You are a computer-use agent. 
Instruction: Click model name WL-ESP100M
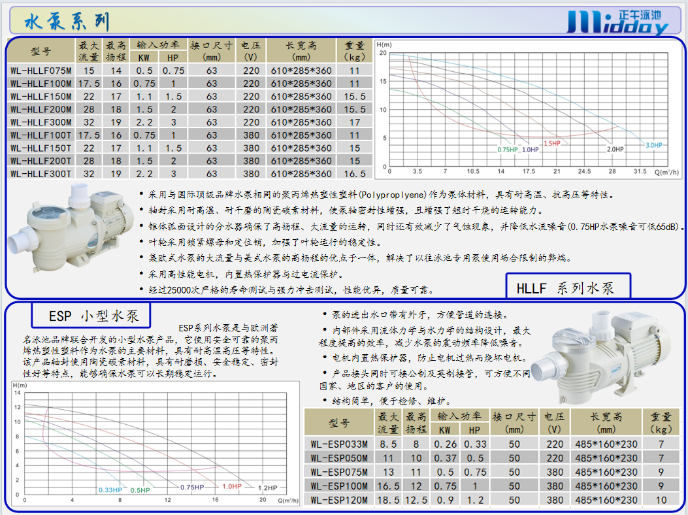(339, 486)
